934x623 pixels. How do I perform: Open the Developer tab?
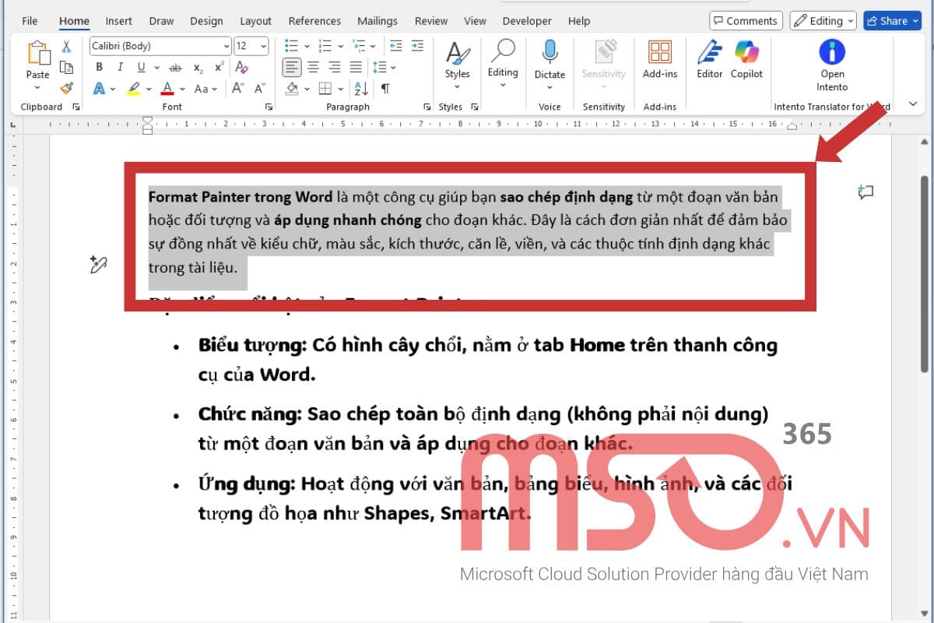[x=527, y=21]
